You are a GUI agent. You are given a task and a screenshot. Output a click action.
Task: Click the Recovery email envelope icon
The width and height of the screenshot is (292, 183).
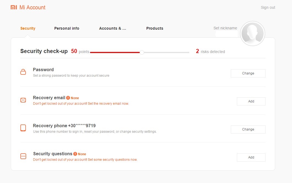[x=23, y=100]
